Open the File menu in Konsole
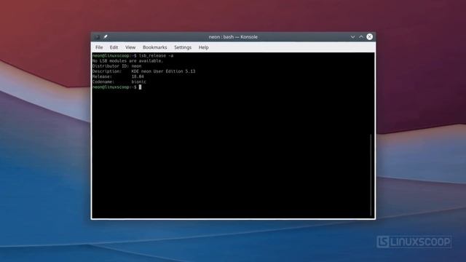The height and width of the screenshot is (262, 466). pos(99,47)
